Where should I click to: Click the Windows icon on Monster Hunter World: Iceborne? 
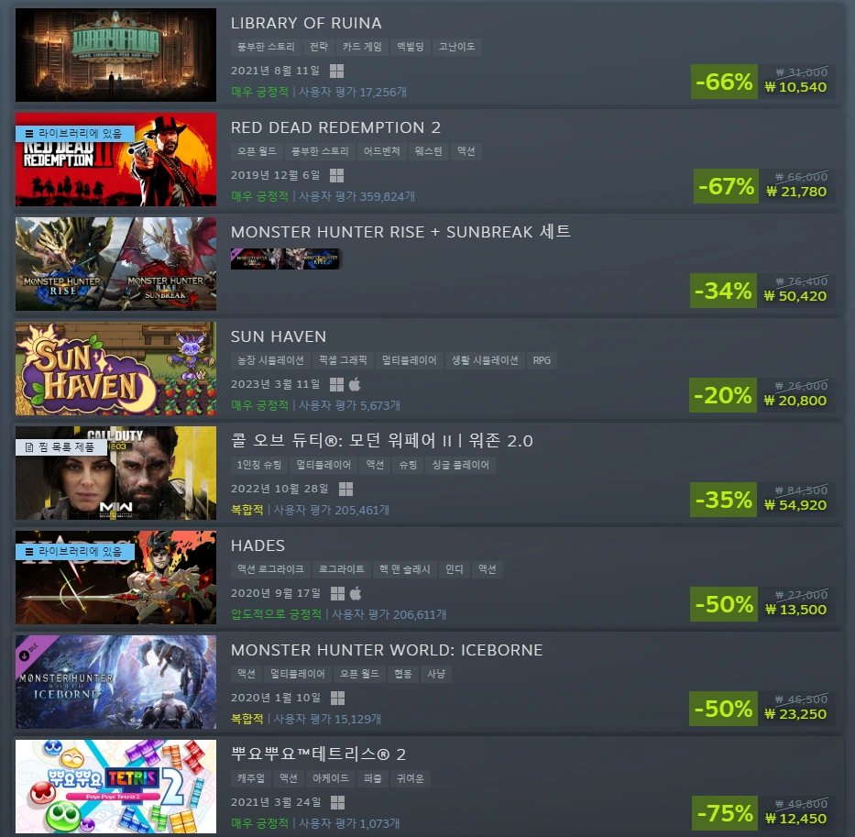pyautogui.click(x=337, y=698)
